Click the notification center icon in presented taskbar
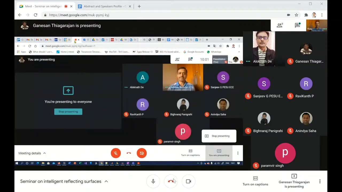The width and height of the screenshot is (342, 192). (239, 163)
